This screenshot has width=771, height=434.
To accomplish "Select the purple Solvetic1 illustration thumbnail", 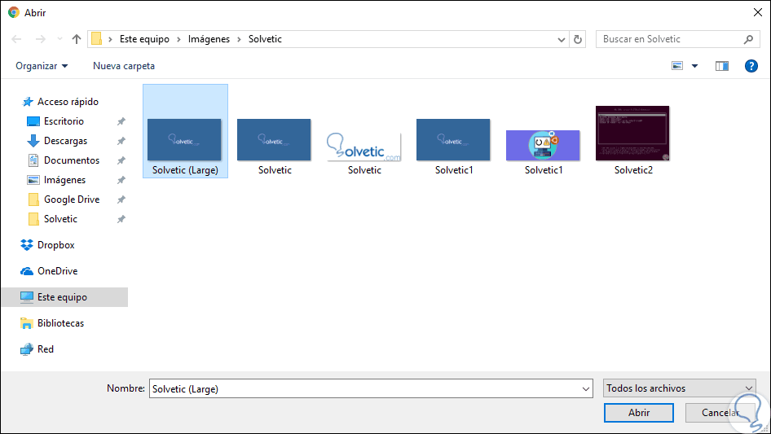I will [x=543, y=145].
